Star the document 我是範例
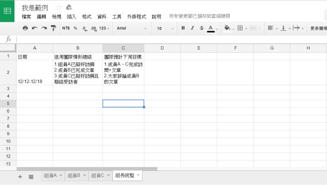327x185 pixels. (x=59, y=7)
